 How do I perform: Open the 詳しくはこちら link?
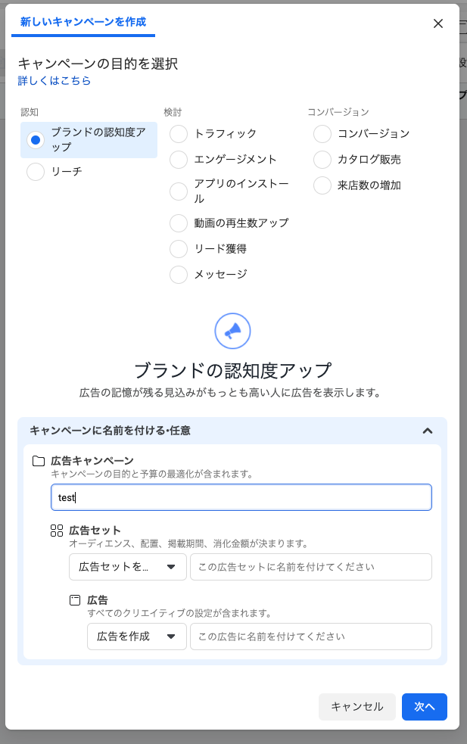point(54,80)
